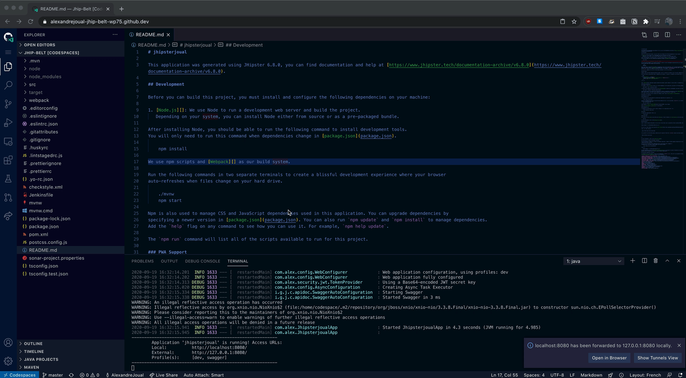Open the '1: java' terminal dropdown
Viewport: 686px width, 378px height.
[594, 261]
